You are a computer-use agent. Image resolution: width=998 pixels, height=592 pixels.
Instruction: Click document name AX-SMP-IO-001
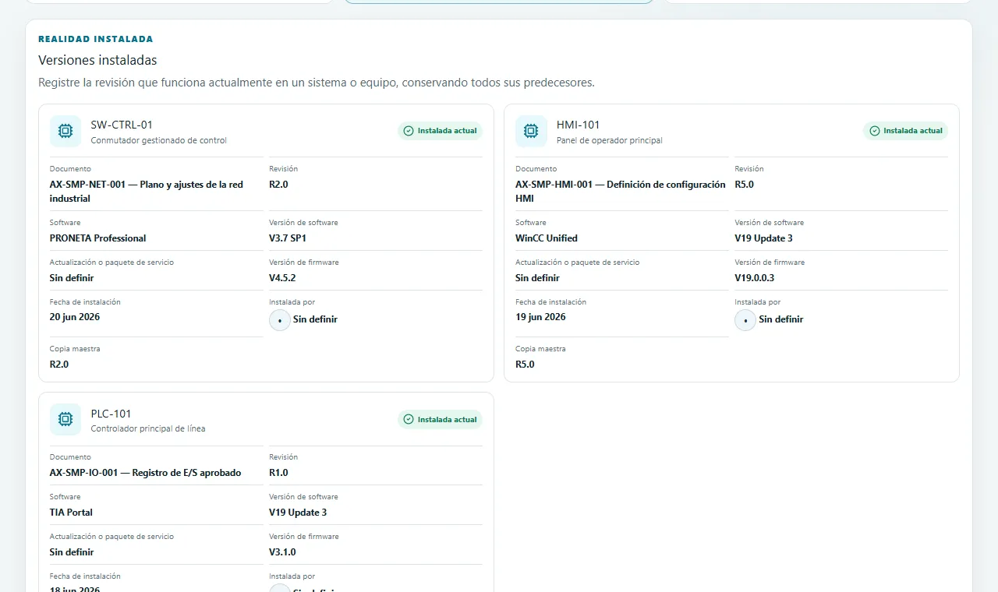146,473
